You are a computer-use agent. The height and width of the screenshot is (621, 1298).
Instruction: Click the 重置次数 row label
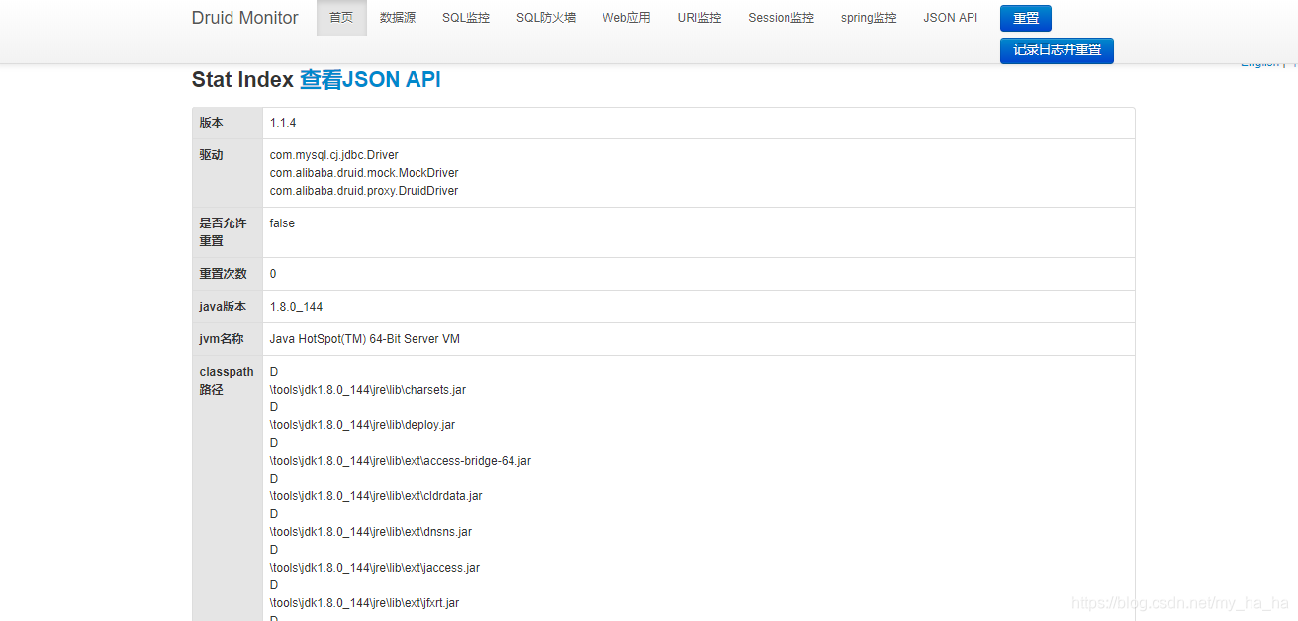pyautogui.click(x=223, y=274)
